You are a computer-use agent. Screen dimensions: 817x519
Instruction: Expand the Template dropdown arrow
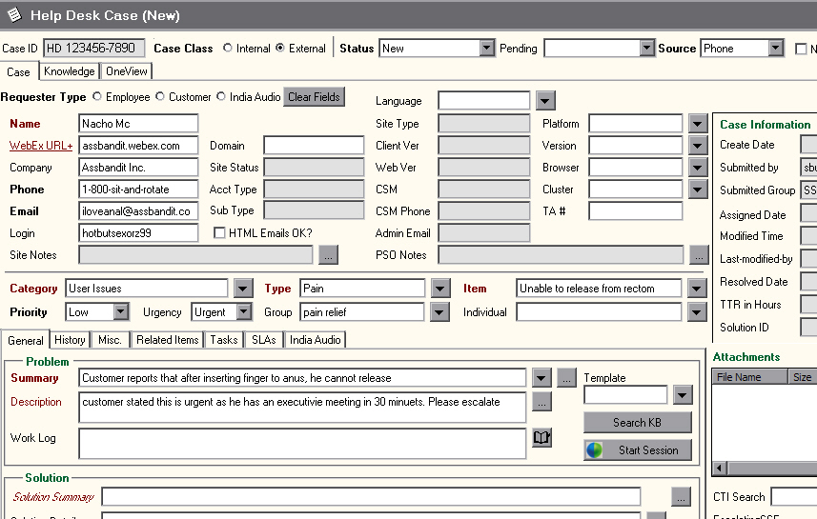tap(683, 395)
